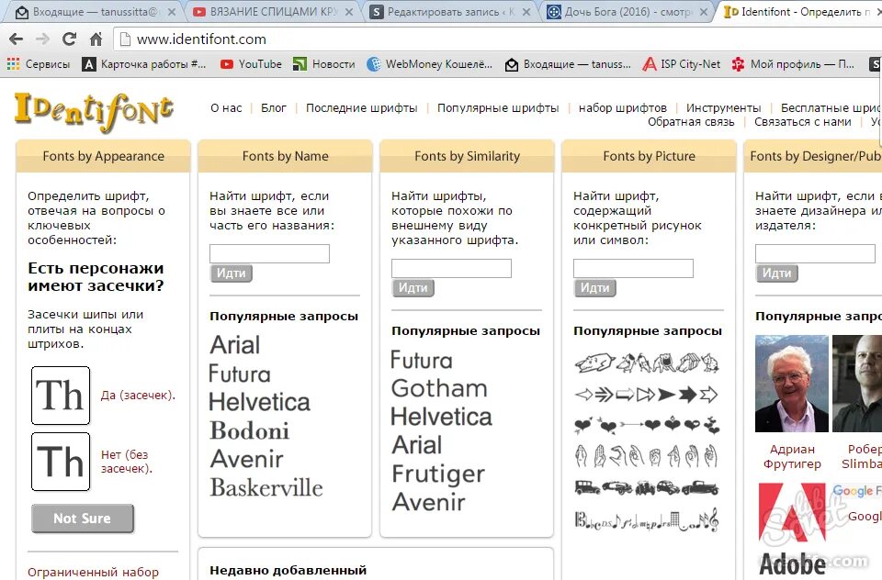Choose the sans-serif Th sample image
The height and width of the screenshot is (580, 882).
61,462
